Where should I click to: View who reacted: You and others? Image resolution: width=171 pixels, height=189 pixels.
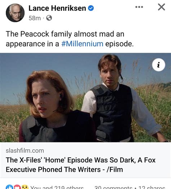click(57, 187)
